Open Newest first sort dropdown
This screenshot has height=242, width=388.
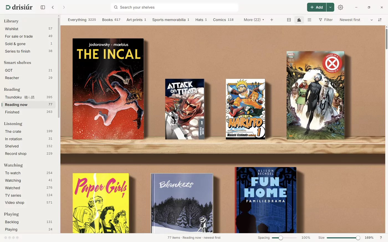pyautogui.click(x=356, y=20)
